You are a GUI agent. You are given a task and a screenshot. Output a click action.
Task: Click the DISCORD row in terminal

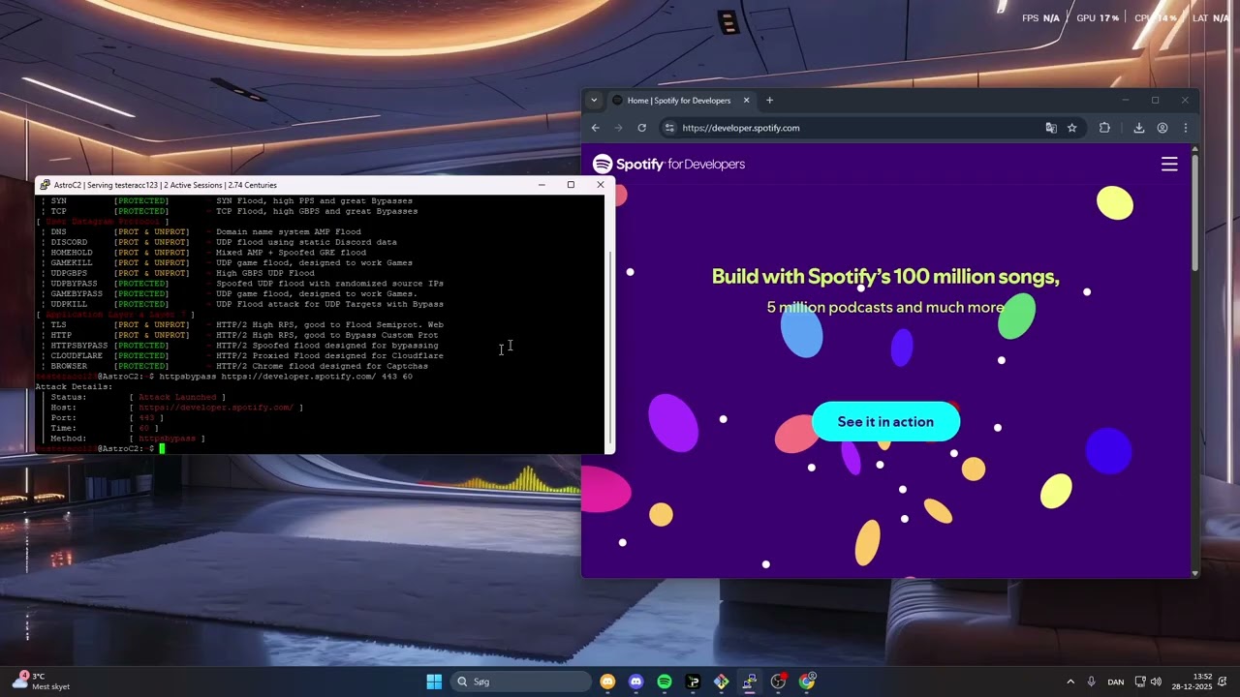coord(219,242)
